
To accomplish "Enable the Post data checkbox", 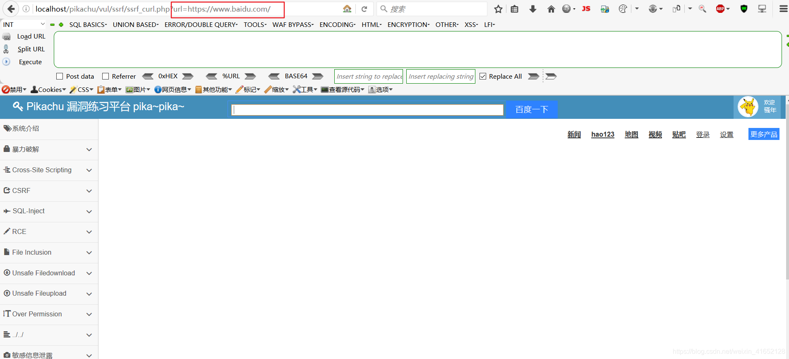I will [60, 76].
